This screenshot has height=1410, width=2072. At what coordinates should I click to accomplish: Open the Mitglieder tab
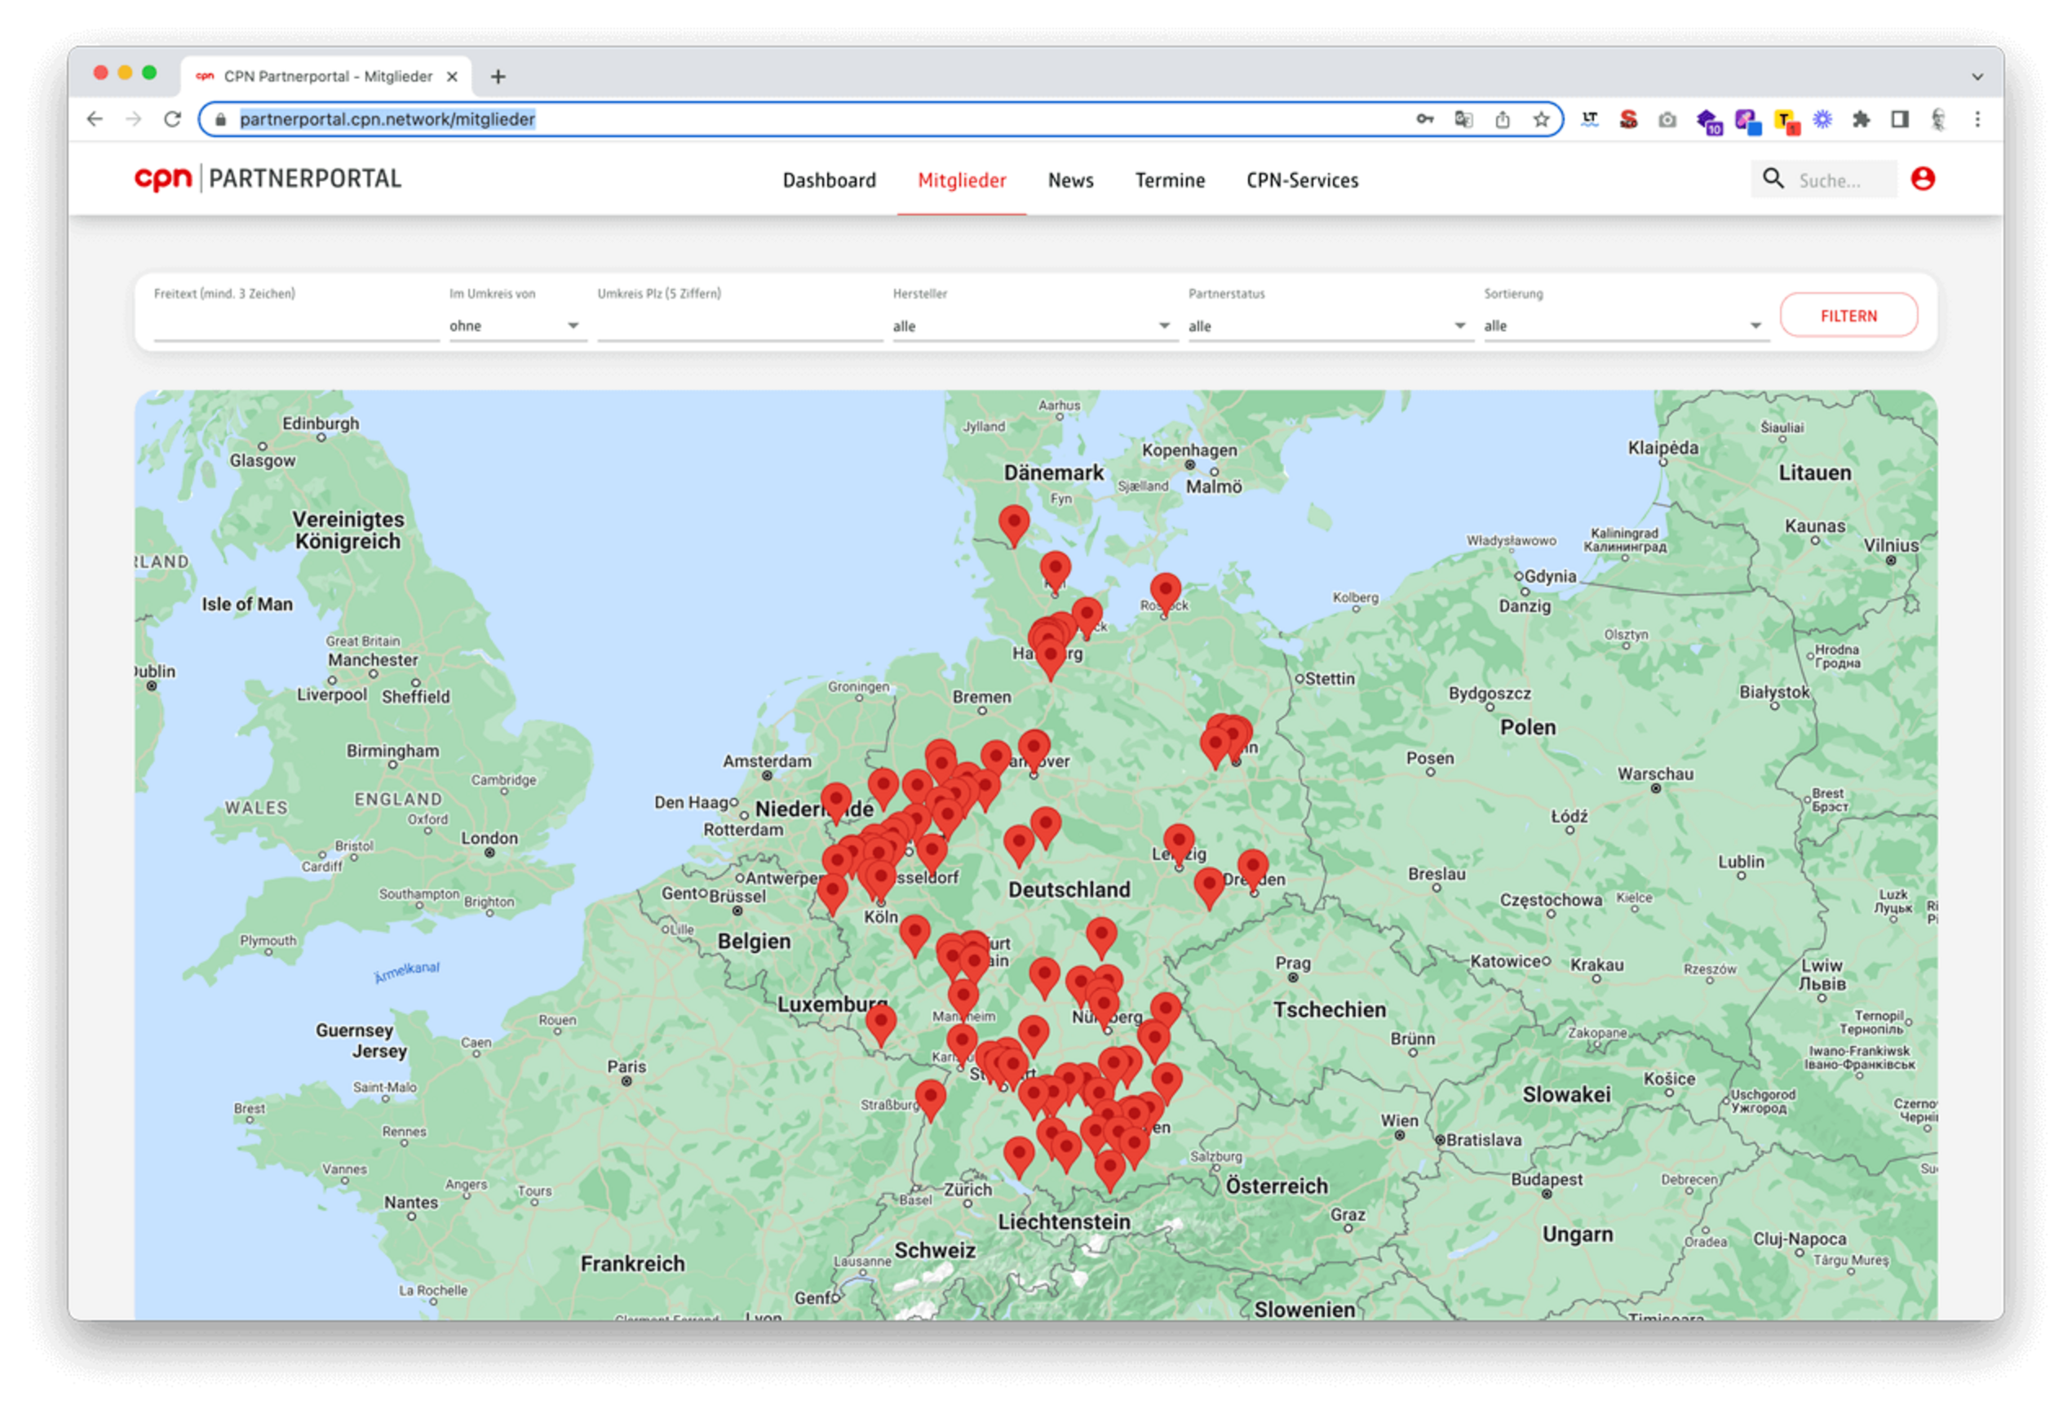[962, 180]
